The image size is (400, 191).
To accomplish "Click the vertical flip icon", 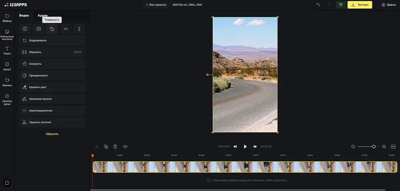I will 79,29.
